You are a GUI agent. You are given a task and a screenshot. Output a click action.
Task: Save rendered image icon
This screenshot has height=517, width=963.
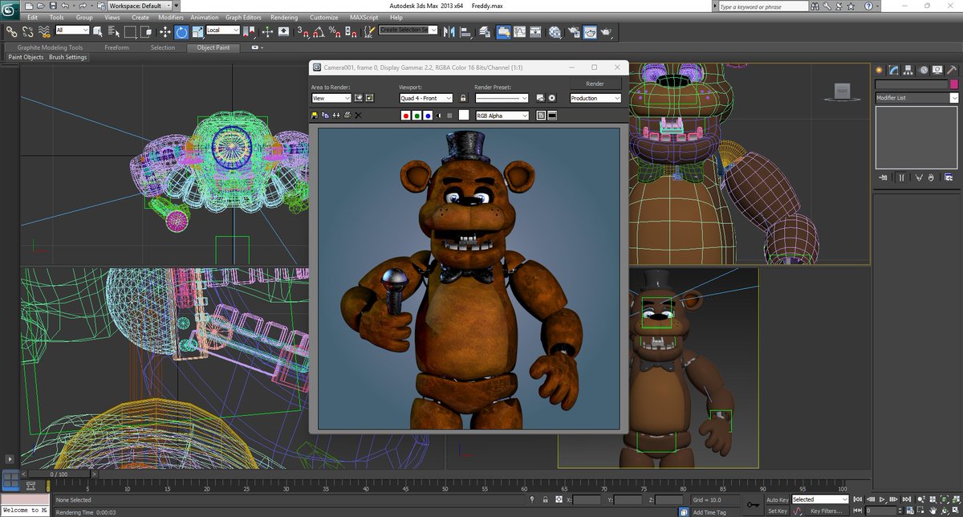click(x=315, y=116)
